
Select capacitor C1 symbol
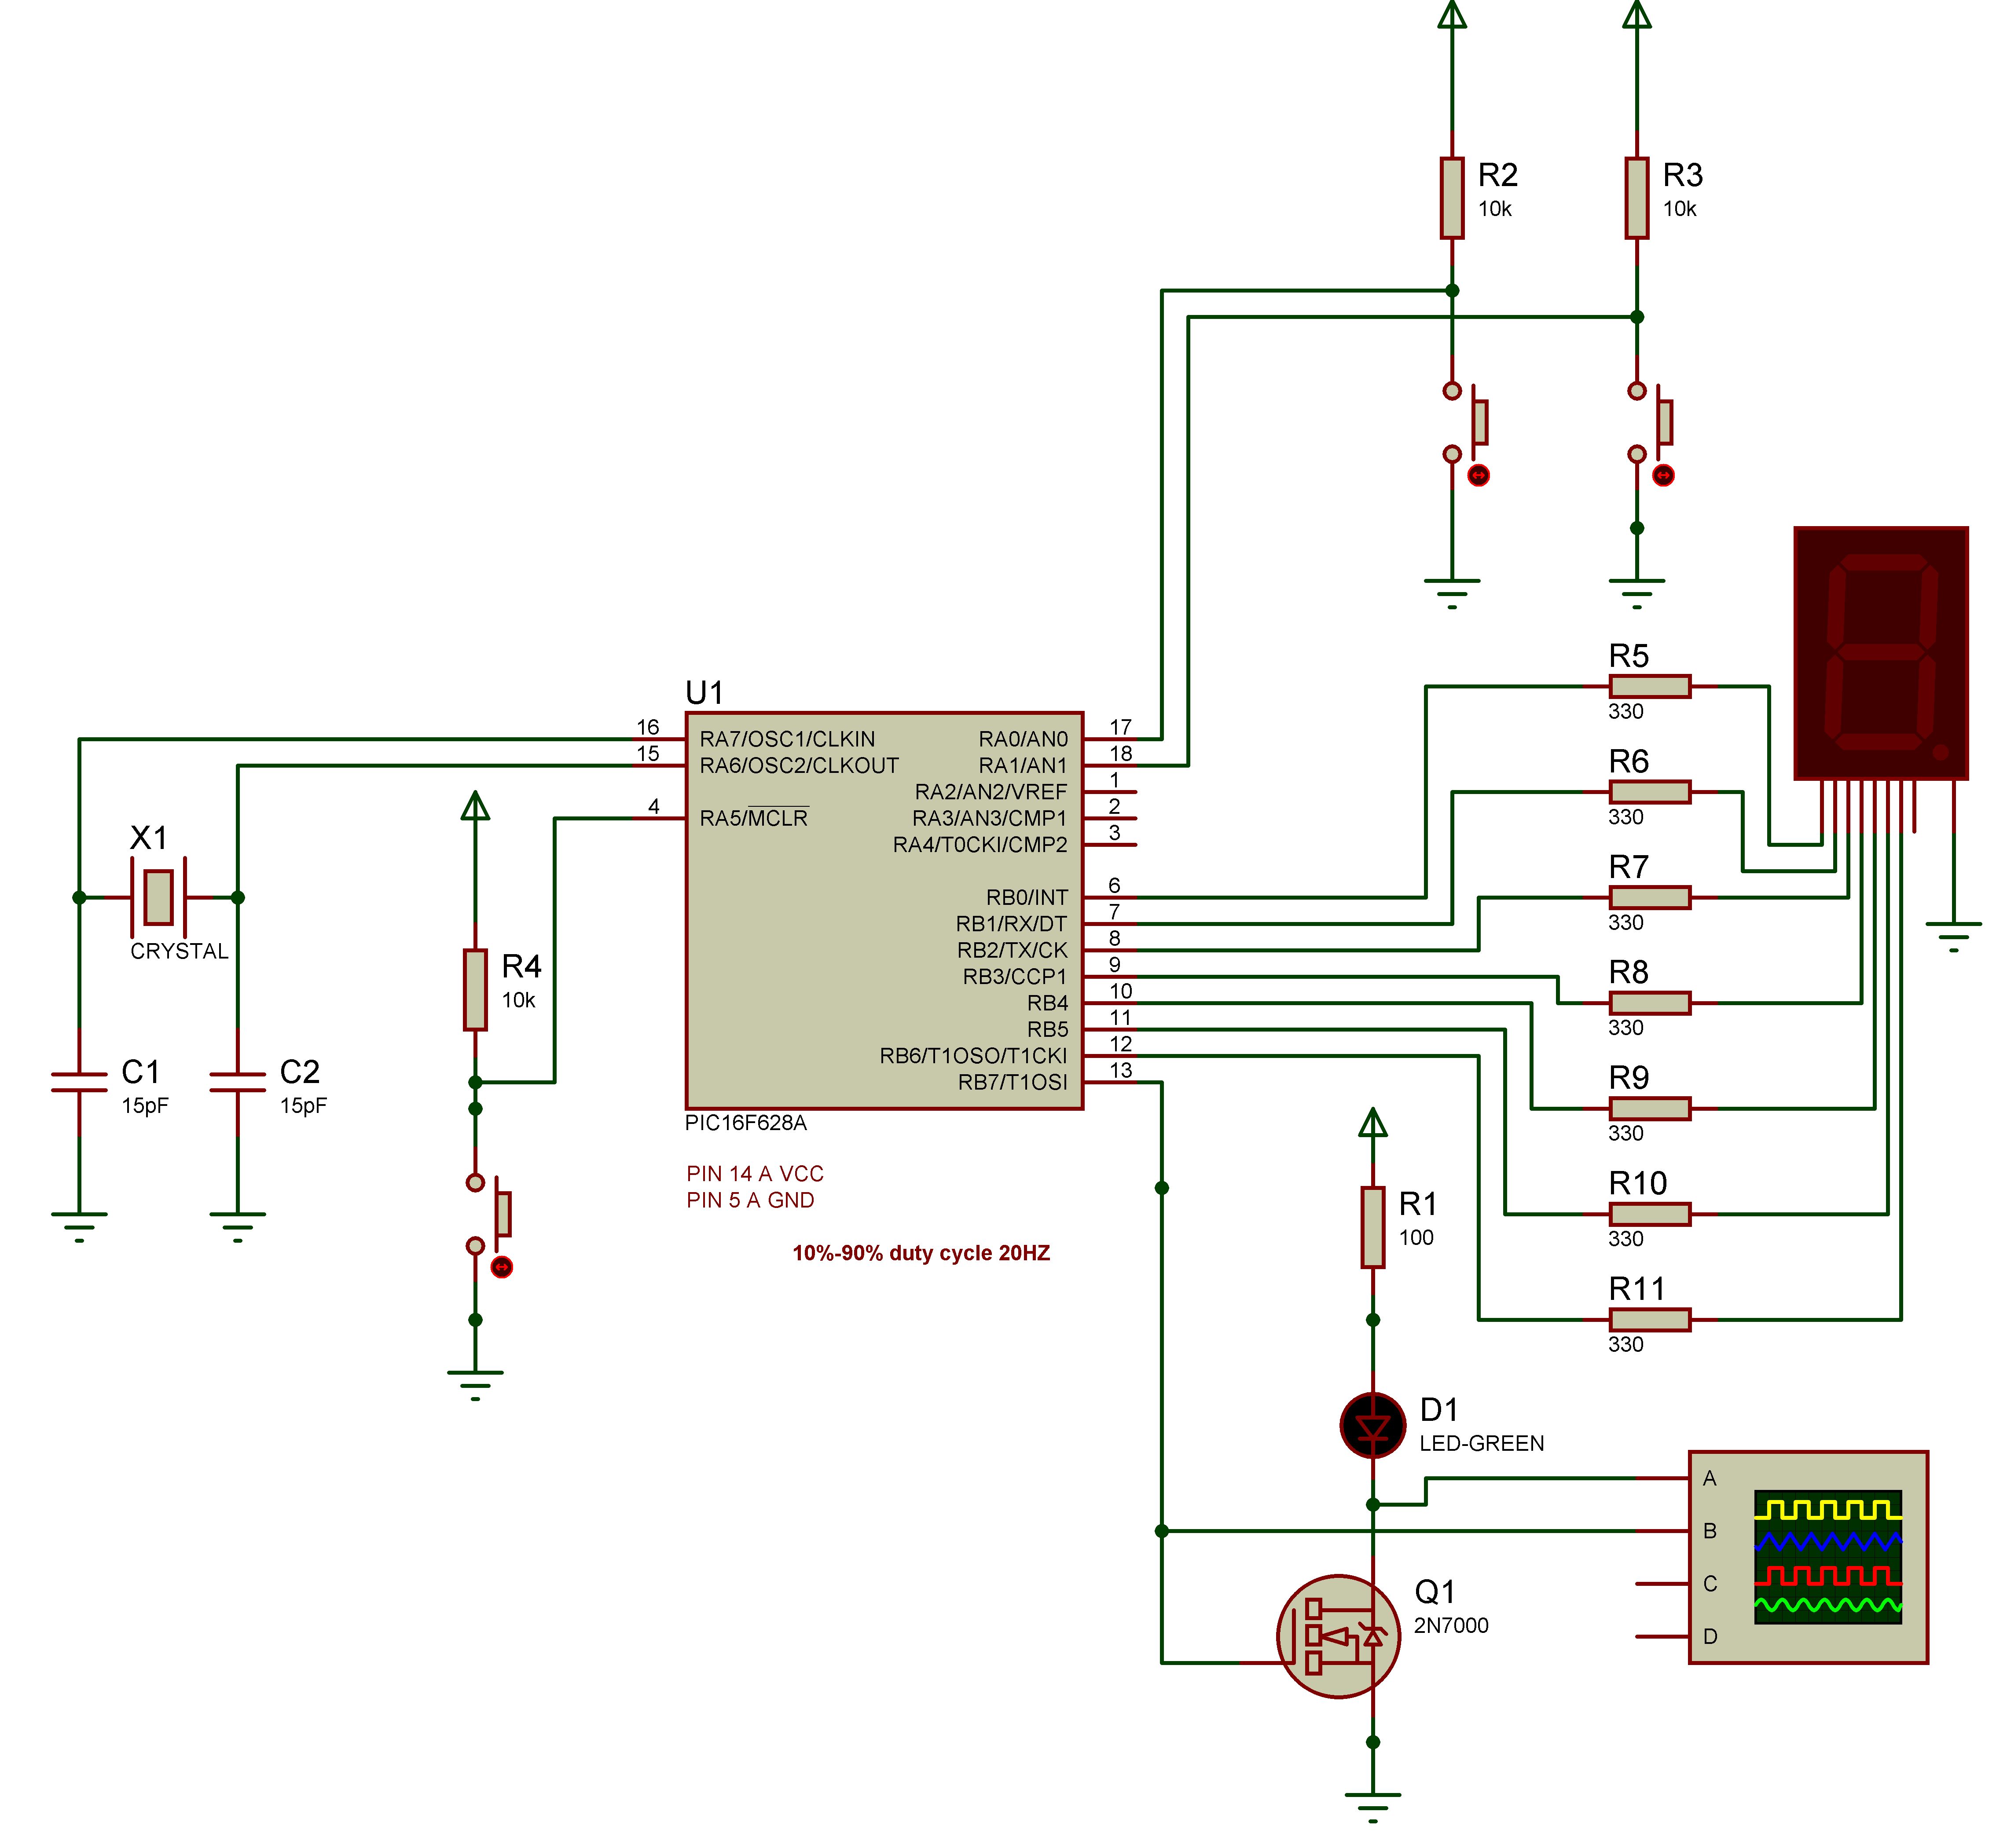point(79,1083)
